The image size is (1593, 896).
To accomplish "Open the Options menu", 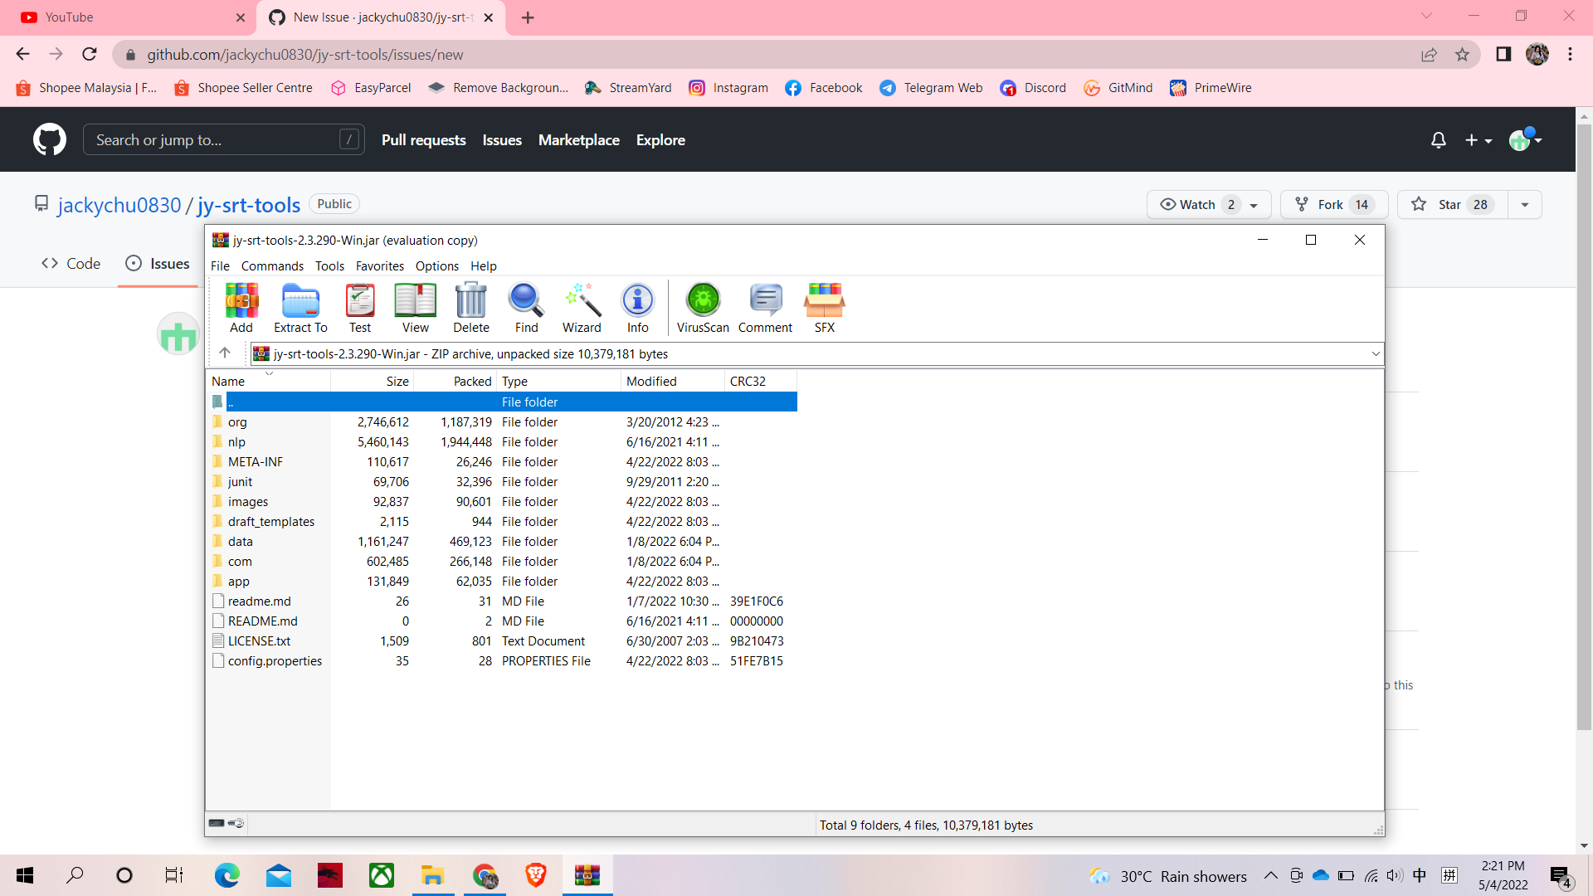I will click(x=437, y=266).
